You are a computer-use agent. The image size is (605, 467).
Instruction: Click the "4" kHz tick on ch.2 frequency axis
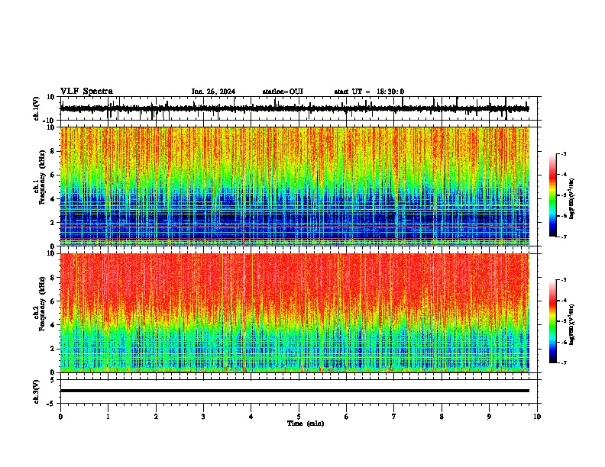[x=53, y=325]
